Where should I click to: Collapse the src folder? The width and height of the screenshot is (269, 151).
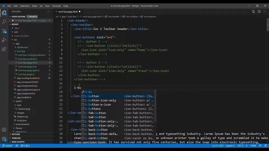pos(12,40)
